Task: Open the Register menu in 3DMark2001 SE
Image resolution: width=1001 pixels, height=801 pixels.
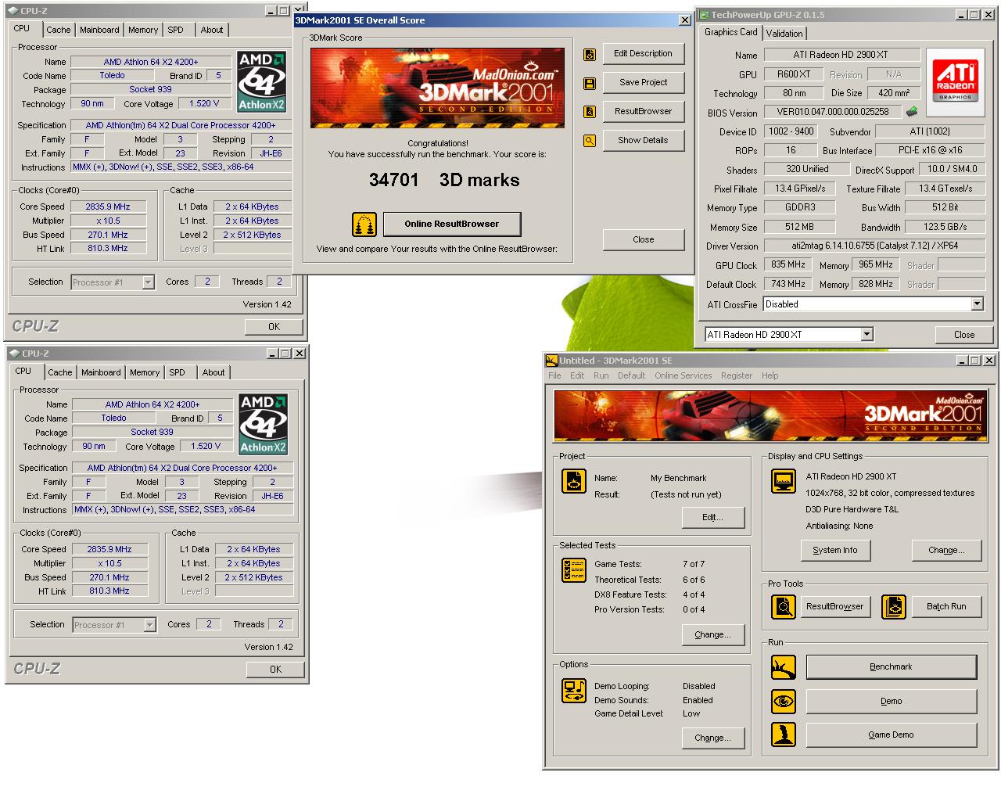Action: pyautogui.click(x=737, y=375)
